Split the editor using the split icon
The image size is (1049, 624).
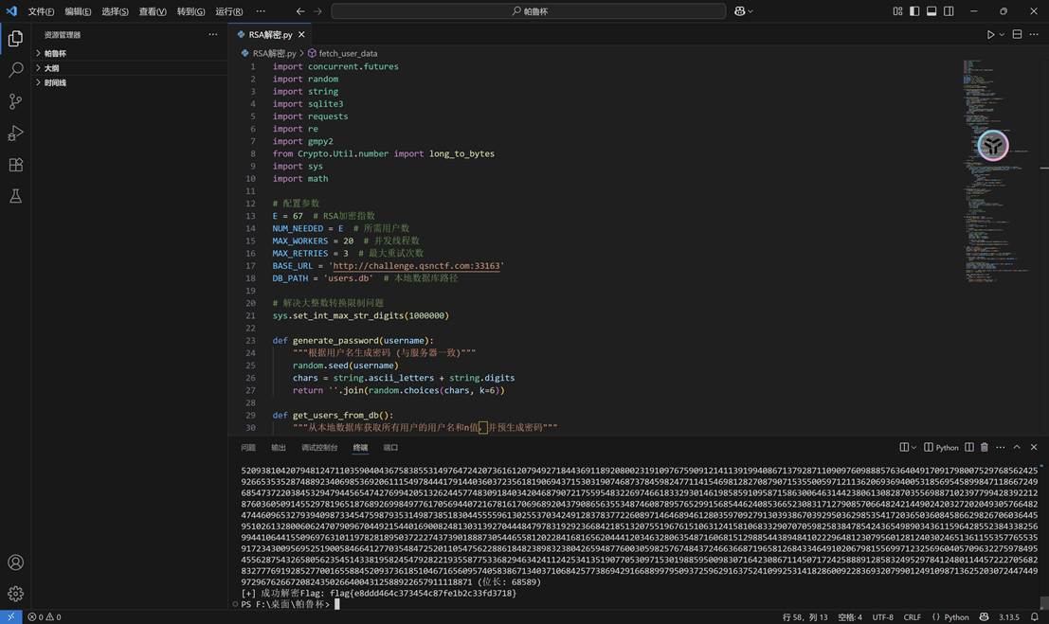[x=1017, y=34]
